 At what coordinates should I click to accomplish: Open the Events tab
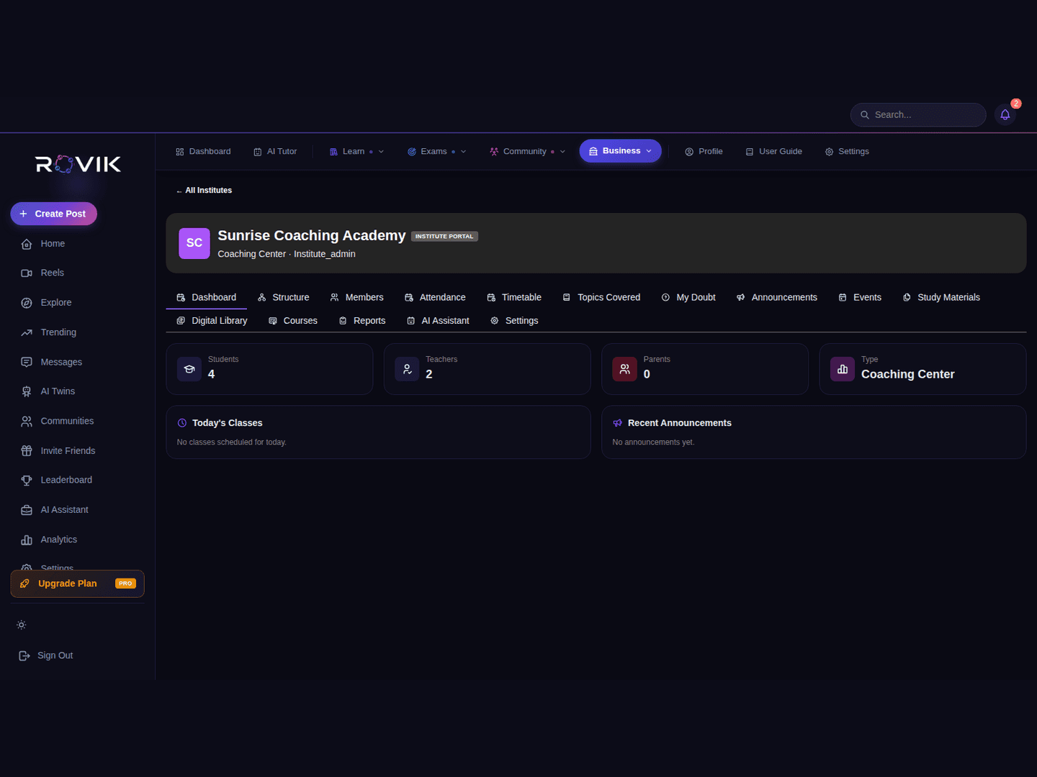click(x=860, y=297)
